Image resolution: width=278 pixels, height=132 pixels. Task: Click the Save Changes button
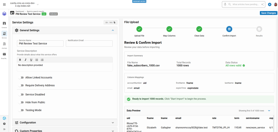tap(268, 13)
